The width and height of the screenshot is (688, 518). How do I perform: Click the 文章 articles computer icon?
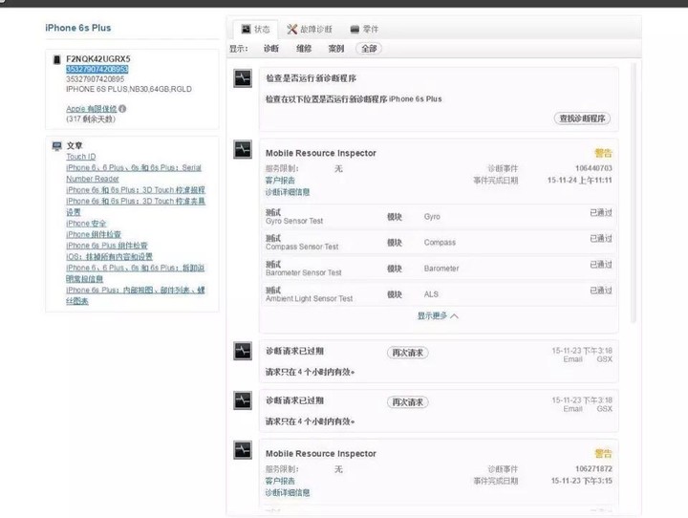[56, 145]
